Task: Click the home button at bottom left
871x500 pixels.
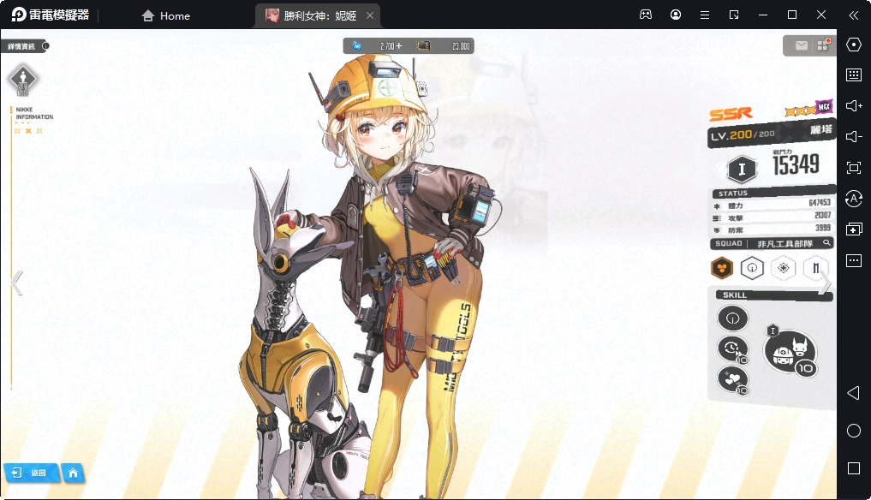Action: click(x=74, y=473)
